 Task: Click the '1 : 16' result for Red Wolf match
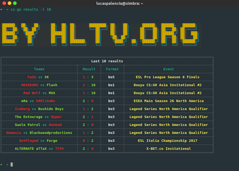[x=89, y=93]
